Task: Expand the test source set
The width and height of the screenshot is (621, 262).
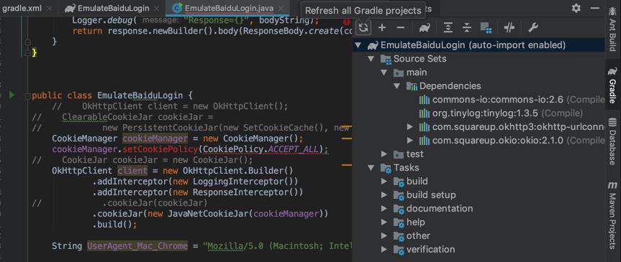Action: pyautogui.click(x=384, y=154)
